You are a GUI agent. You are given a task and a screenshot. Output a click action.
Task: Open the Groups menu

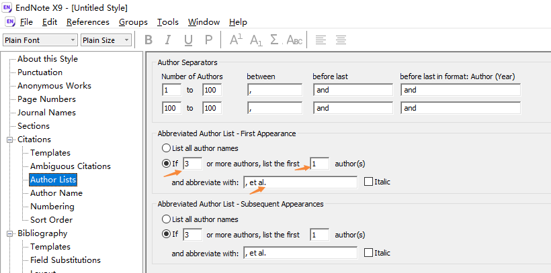coord(133,22)
